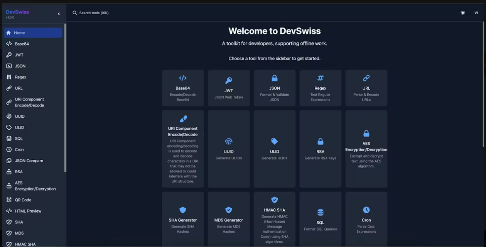Click the hash icon on Regex card

tap(321, 78)
